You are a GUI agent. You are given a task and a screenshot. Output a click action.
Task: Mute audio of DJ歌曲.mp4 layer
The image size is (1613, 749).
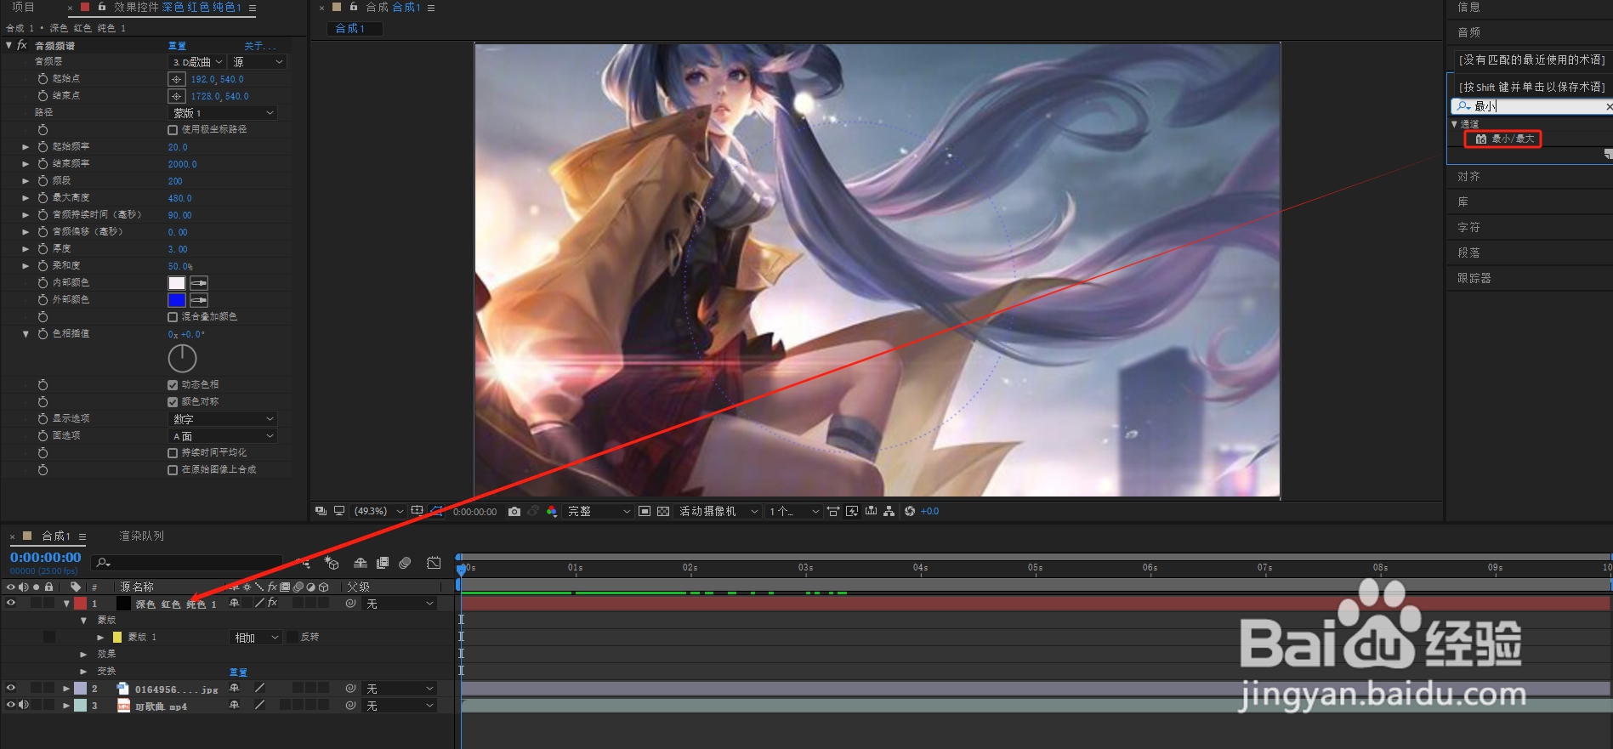point(24,705)
